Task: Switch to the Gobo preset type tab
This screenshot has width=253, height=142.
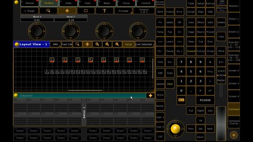Action: pos(68,3)
